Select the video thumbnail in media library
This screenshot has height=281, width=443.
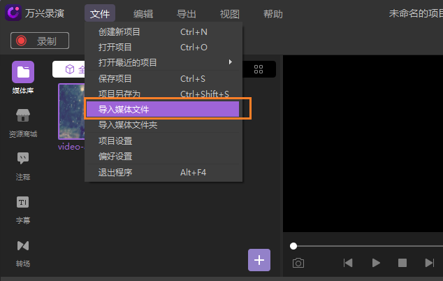point(71,111)
